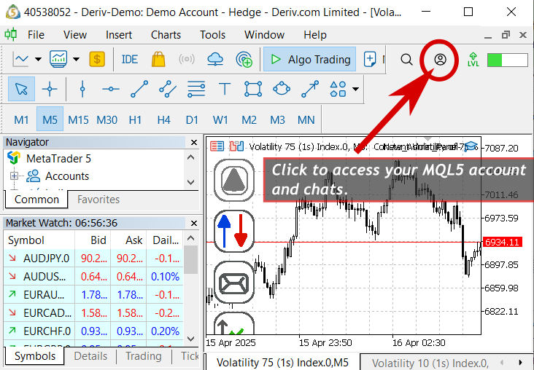
Task: Click the up triangle panel button on chart
Action: point(234,180)
